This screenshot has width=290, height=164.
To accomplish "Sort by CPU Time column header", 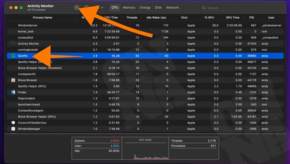I will [111, 17].
